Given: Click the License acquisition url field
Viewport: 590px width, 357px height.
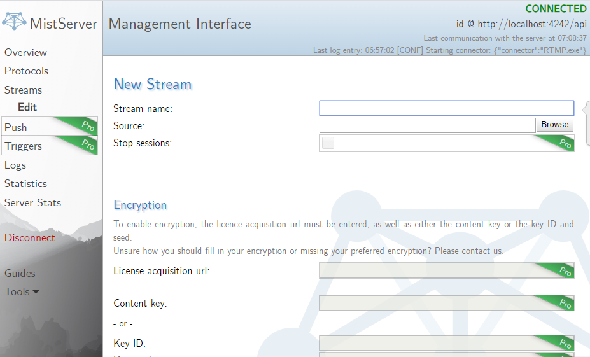Looking at the screenshot, I should (x=447, y=270).
